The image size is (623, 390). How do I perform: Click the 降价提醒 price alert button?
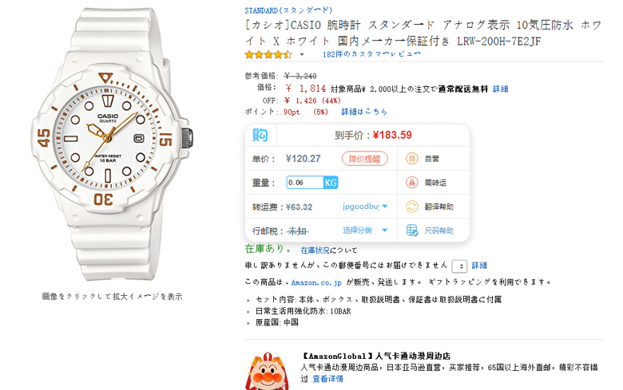pos(365,159)
